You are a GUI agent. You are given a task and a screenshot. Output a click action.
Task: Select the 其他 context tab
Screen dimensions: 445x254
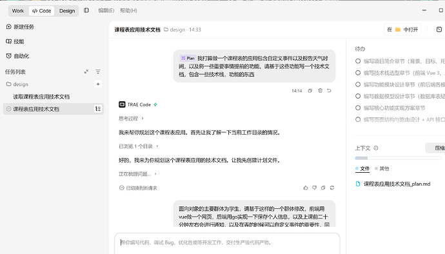(382, 168)
